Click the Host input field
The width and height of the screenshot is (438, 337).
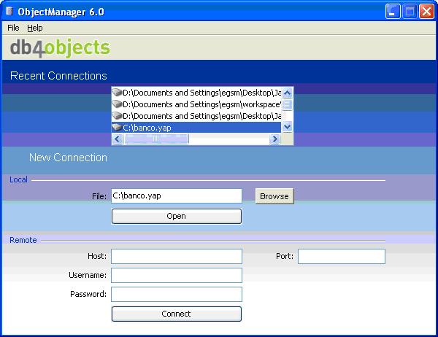point(177,256)
